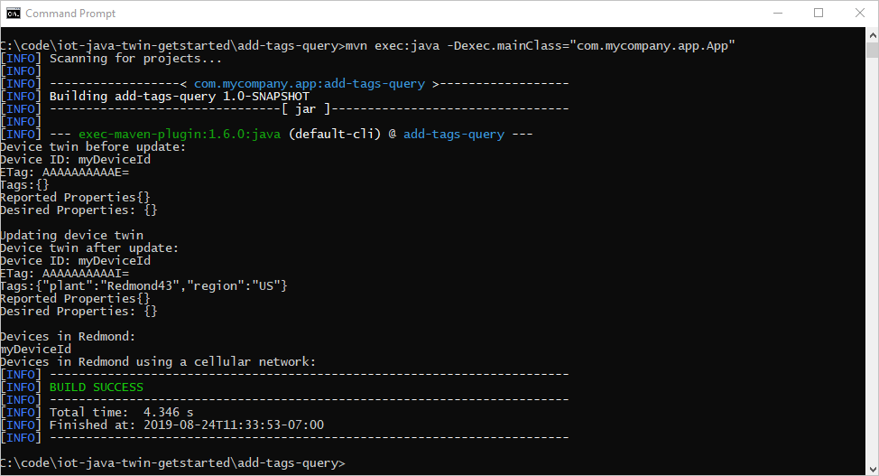Minimize the Command Prompt window
Screen dimensions: 879x476
(x=778, y=13)
